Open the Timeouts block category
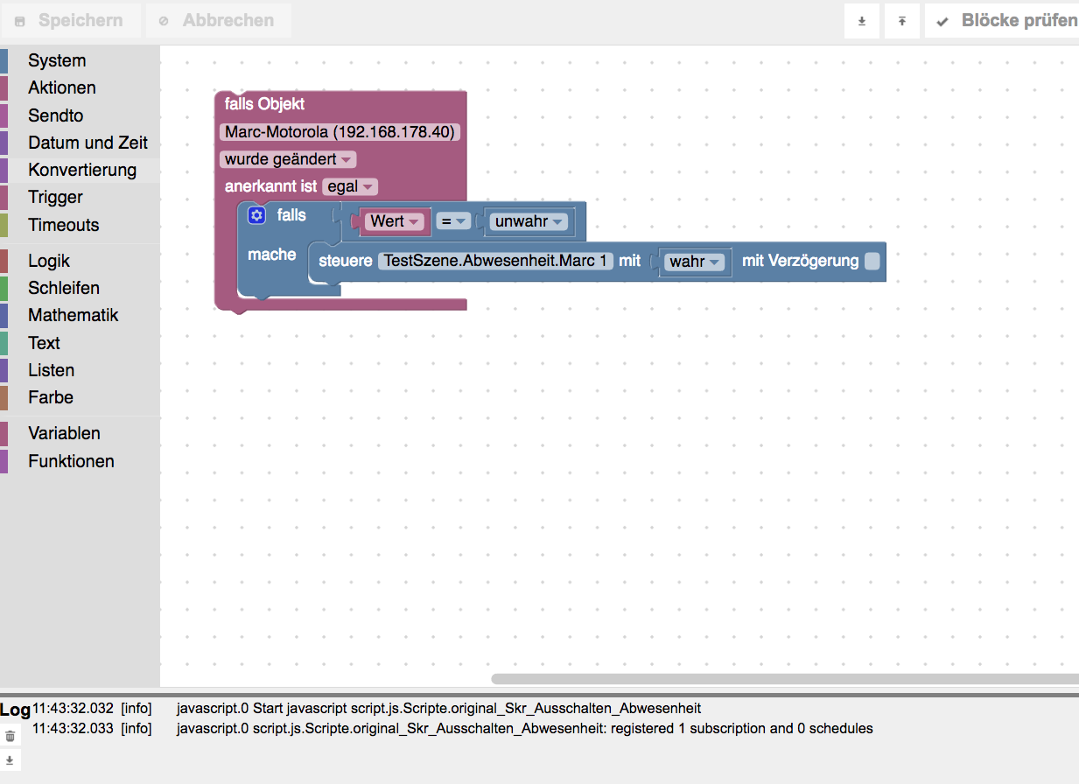The image size is (1079, 784). click(80, 225)
